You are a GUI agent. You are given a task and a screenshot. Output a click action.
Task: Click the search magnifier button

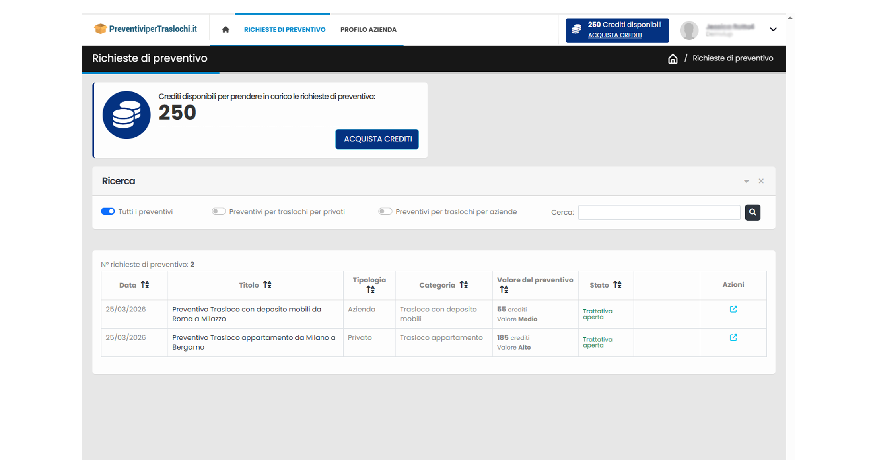[752, 212]
